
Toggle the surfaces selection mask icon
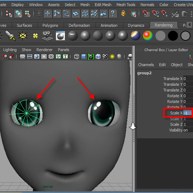click(76, 14)
